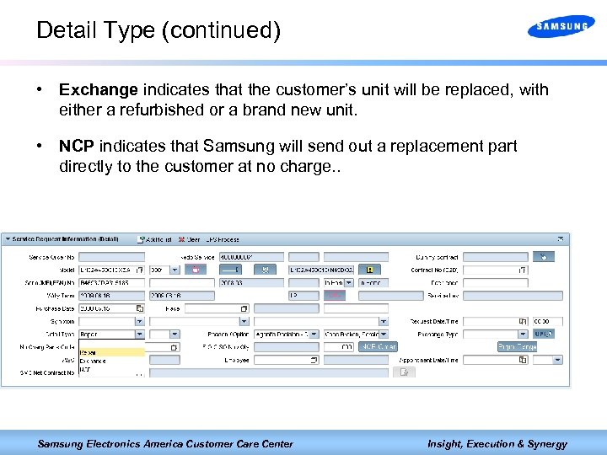
Task: Expand the Appointment time dropdown
Action: coord(557,360)
